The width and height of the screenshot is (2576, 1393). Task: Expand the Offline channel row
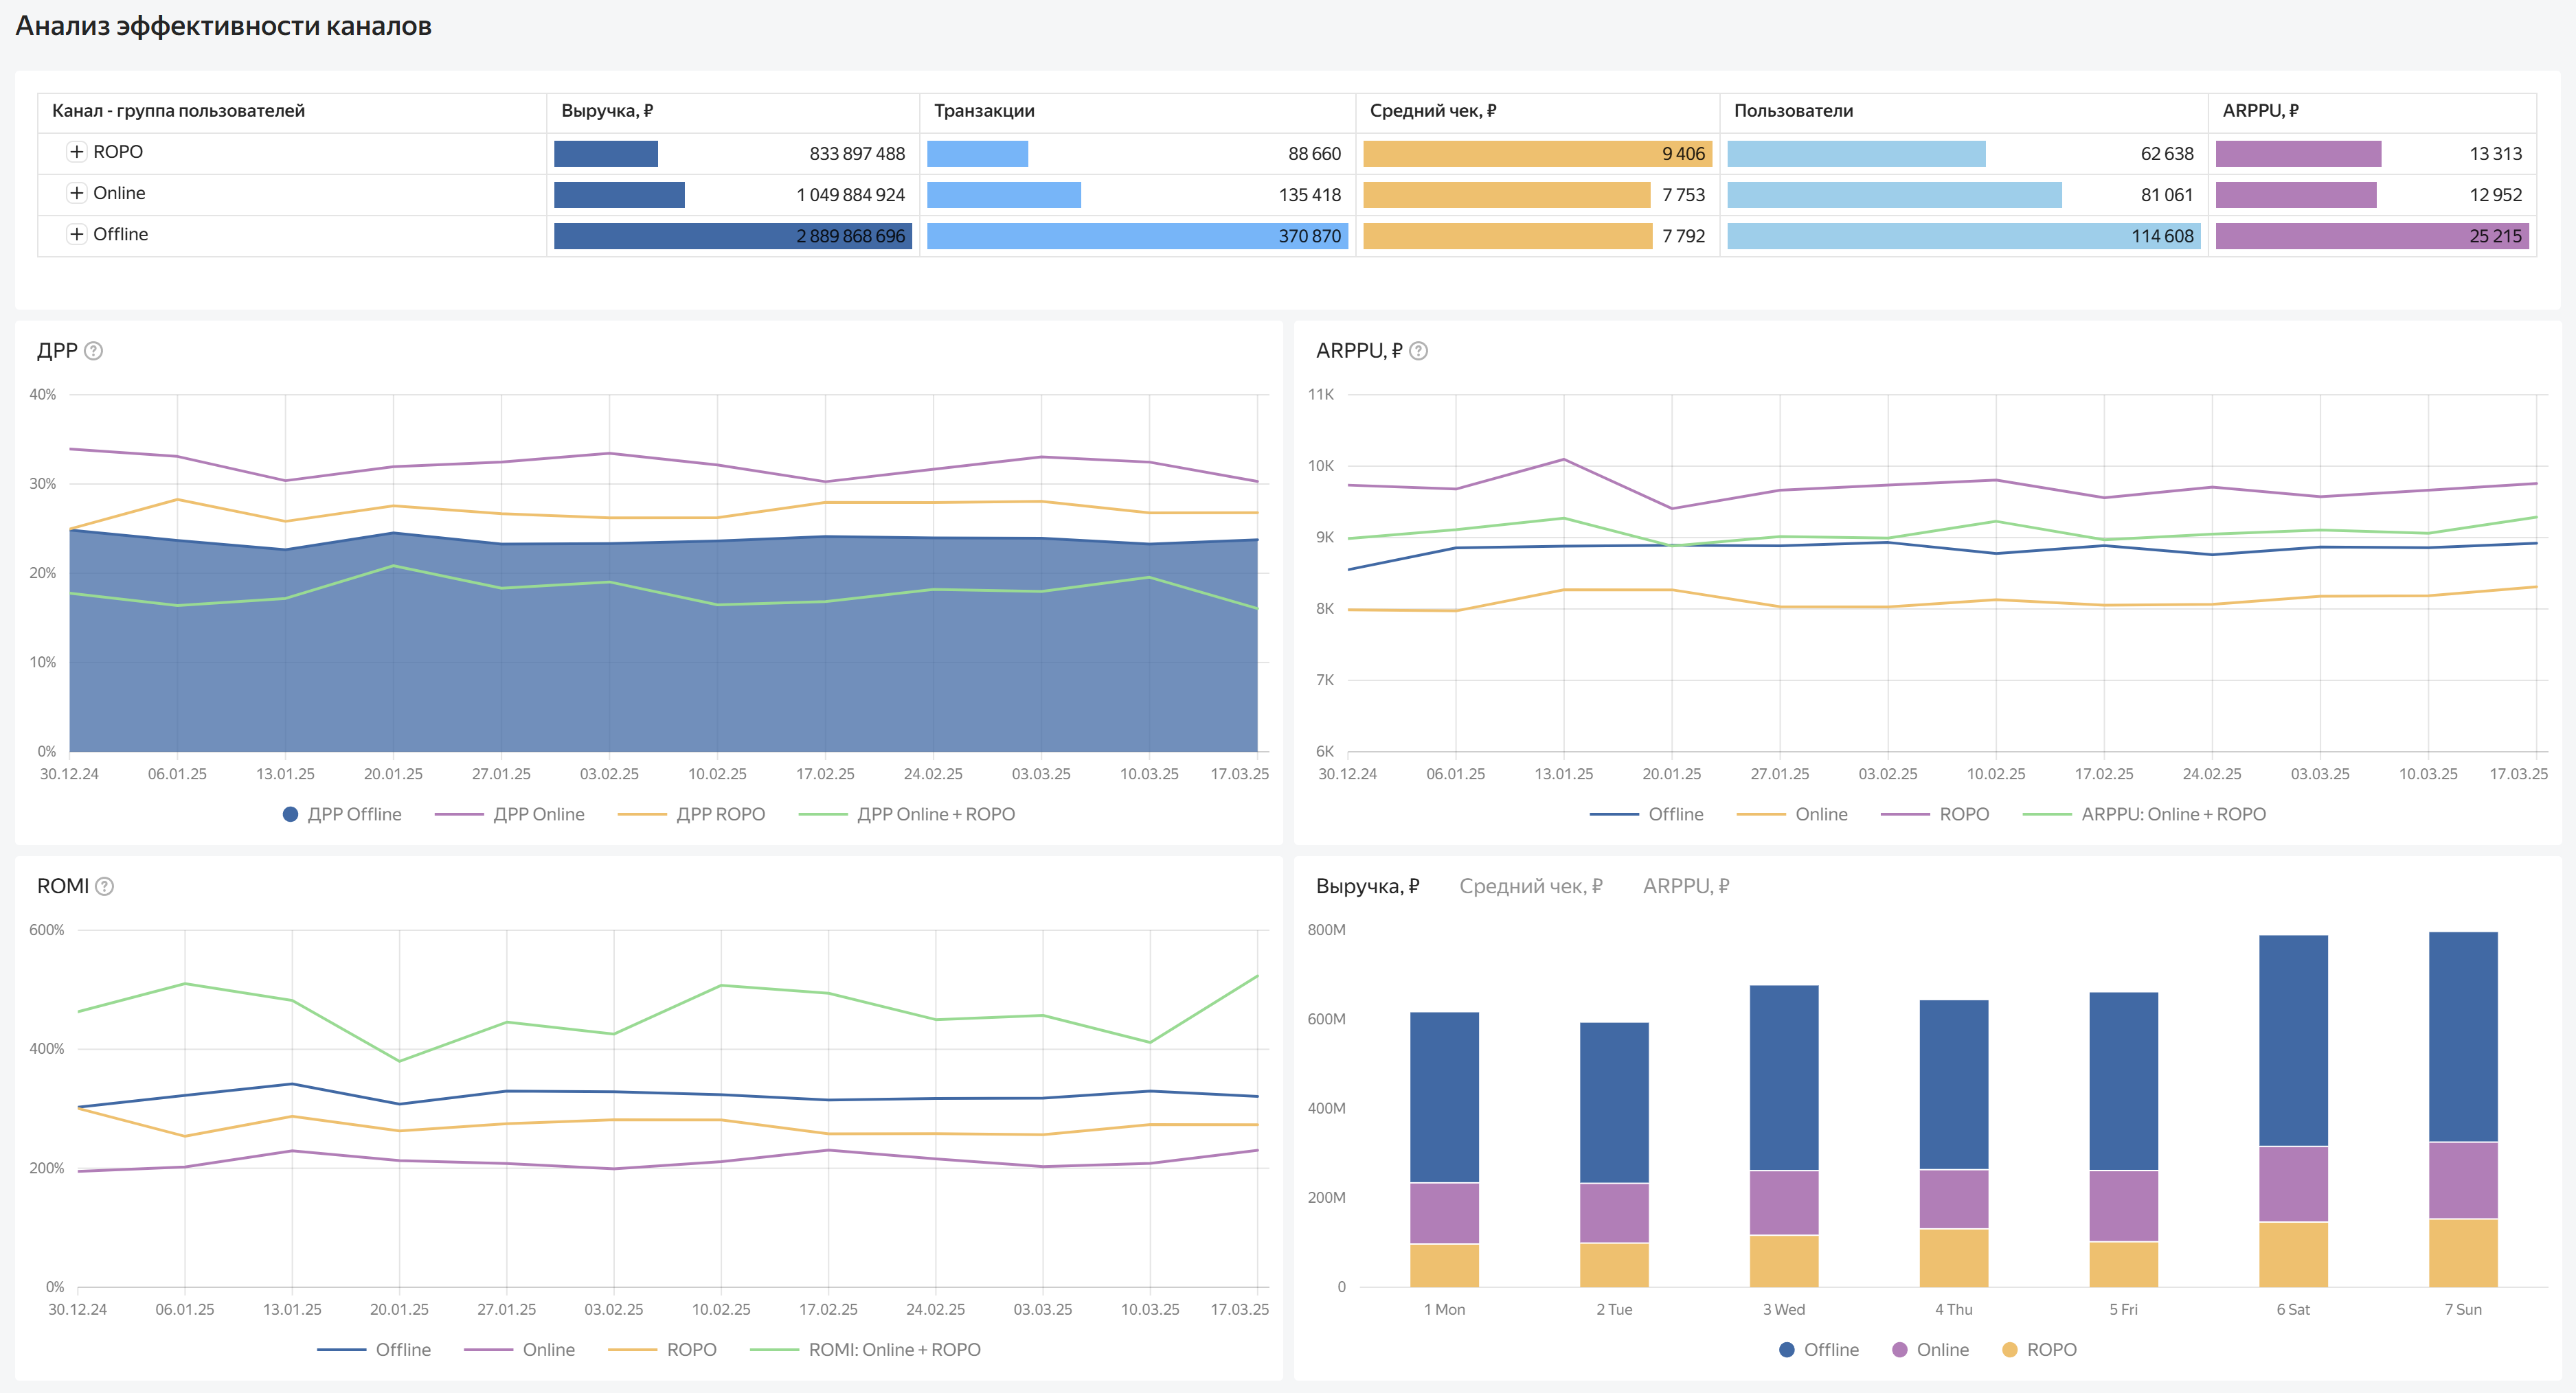click(77, 234)
